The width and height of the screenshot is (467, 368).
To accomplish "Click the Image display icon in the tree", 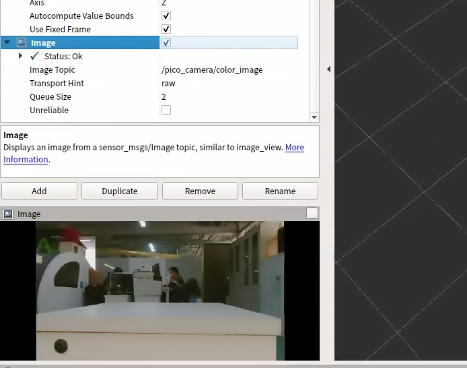I will point(22,42).
